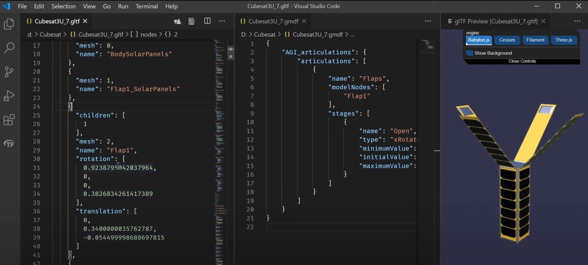Click the glTF inspect data icon in toolbar

tap(192, 21)
